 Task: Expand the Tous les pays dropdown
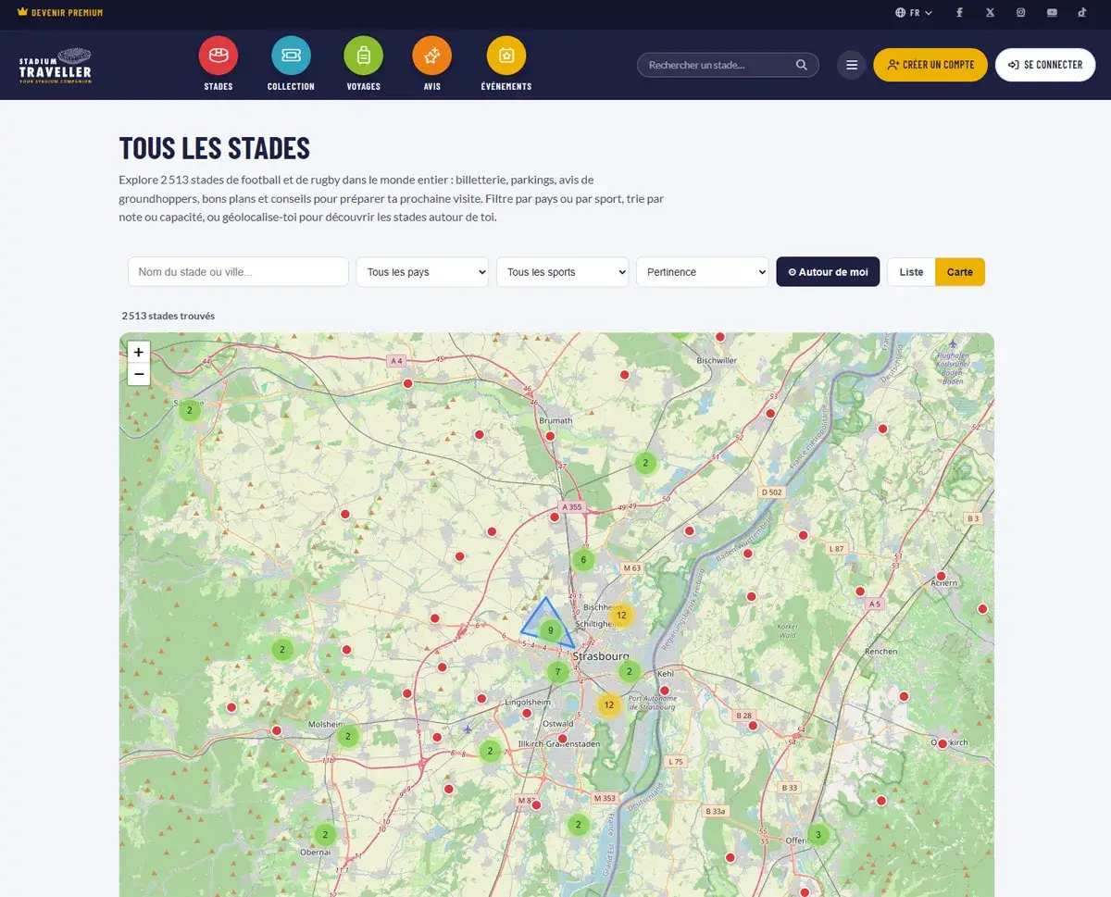pyautogui.click(x=422, y=272)
